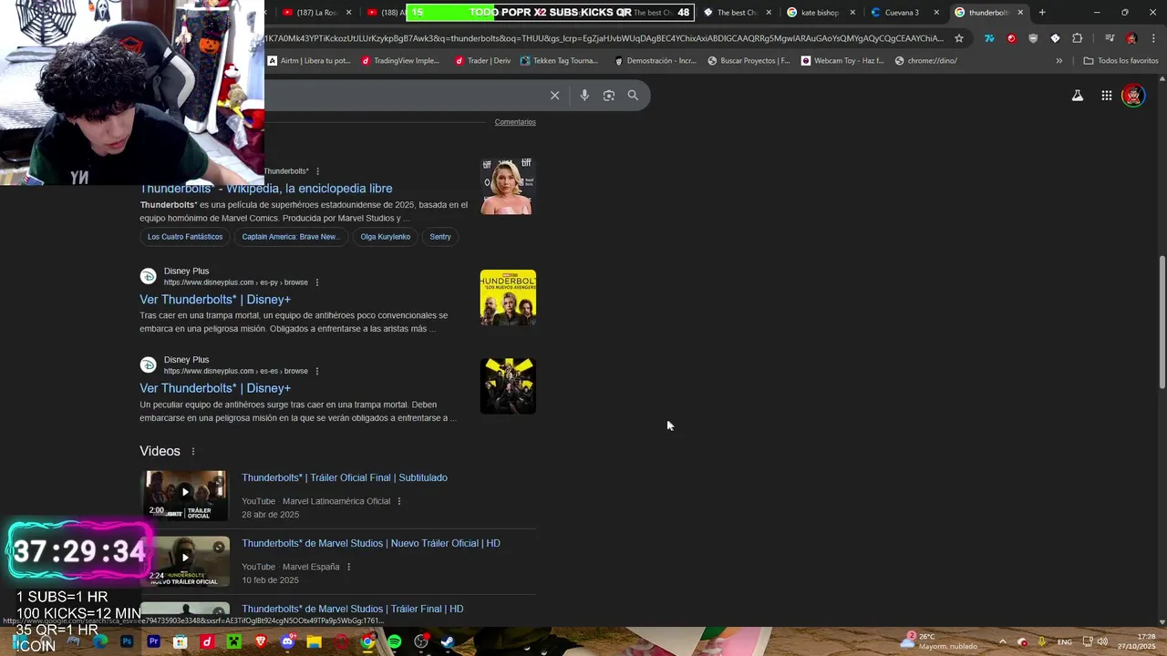Open Discord from the taskbar
The width and height of the screenshot is (1167, 656).
click(287, 641)
